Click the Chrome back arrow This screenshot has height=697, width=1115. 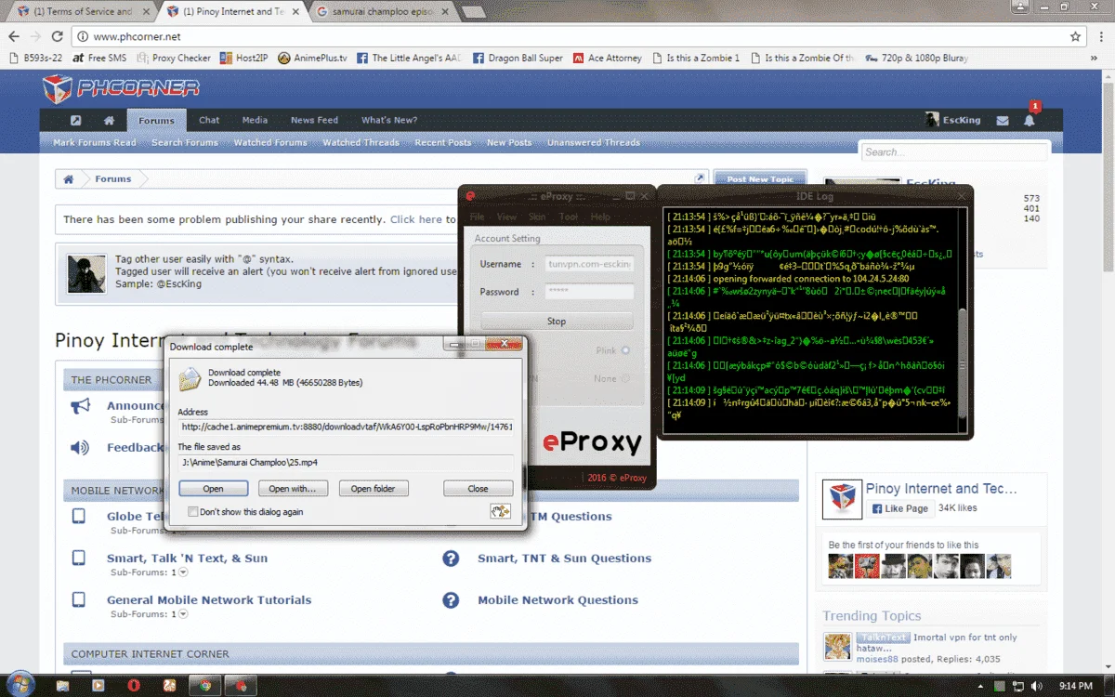point(14,36)
